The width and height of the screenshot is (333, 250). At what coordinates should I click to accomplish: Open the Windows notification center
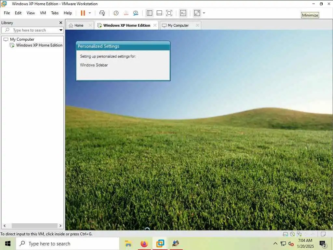click(x=323, y=243)
